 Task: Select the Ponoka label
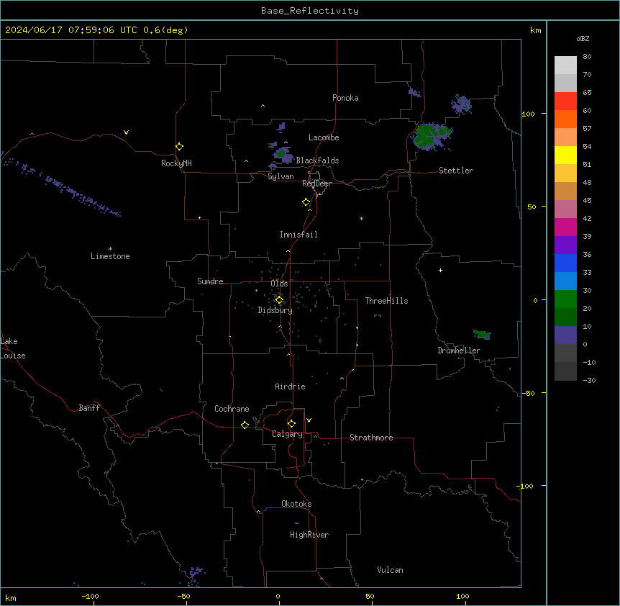click(x=345, y=98)
